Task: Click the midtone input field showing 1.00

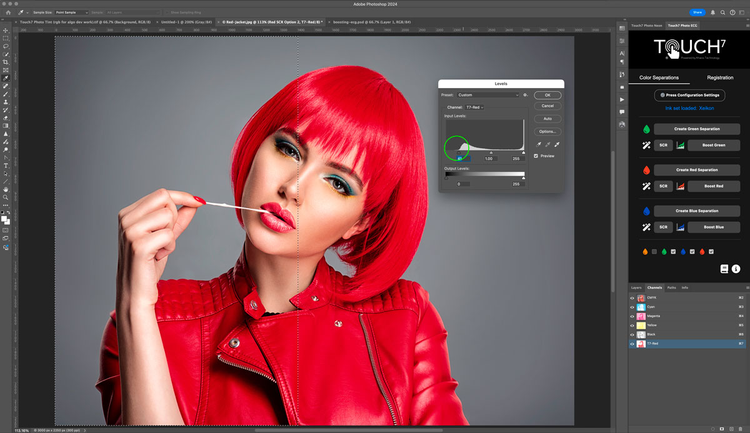Action: coord(490,159)
